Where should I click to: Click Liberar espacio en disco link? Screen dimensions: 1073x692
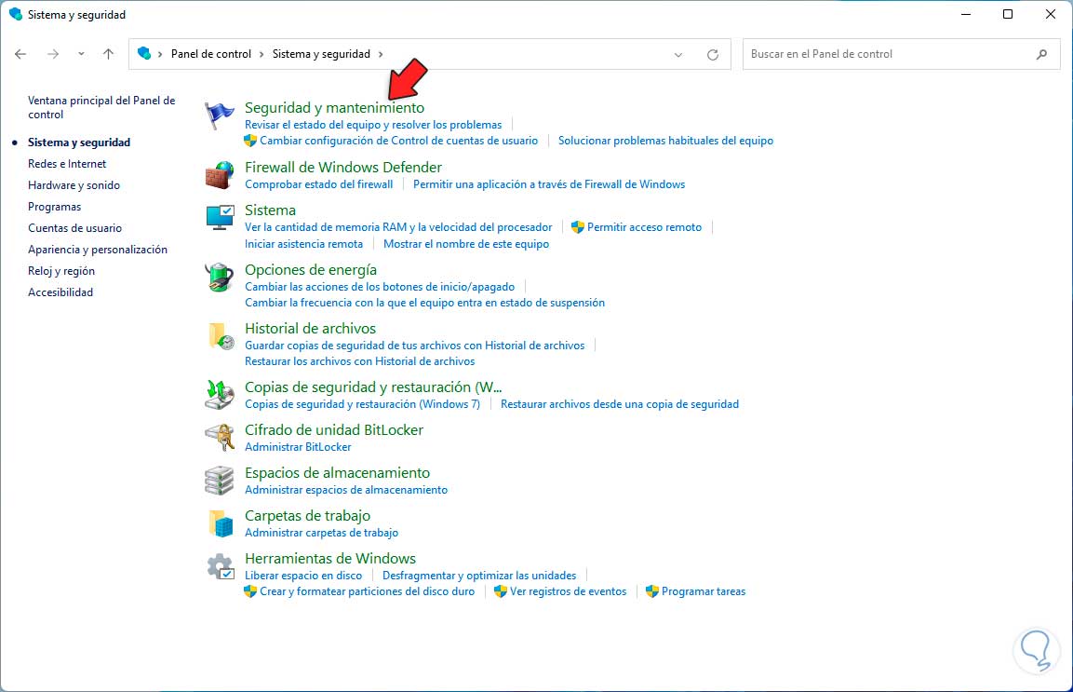(303, 576)
